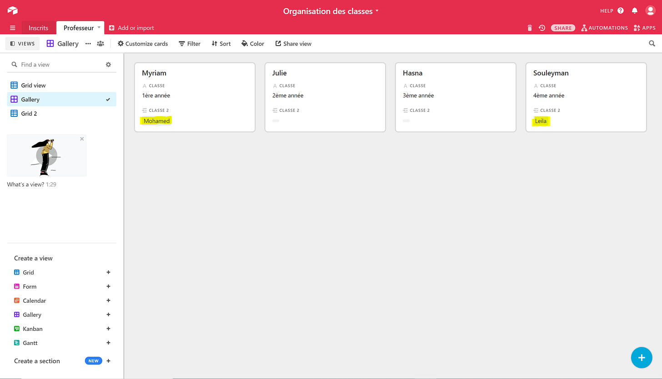Select Gallery in the views list

click(x=62, y=99)
